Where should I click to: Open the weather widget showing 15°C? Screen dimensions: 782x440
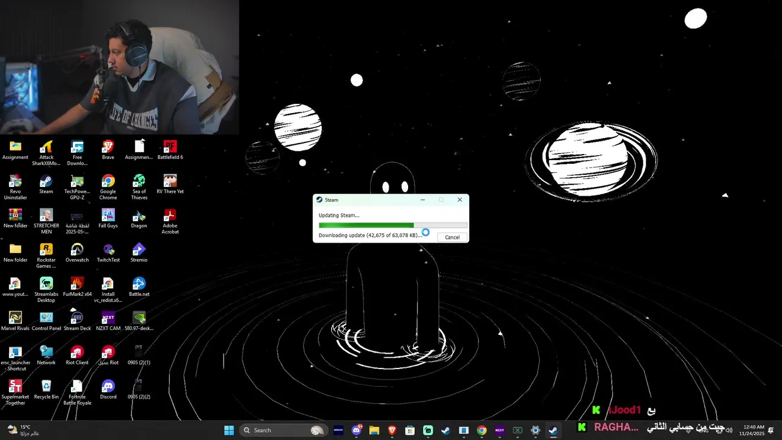23,430
